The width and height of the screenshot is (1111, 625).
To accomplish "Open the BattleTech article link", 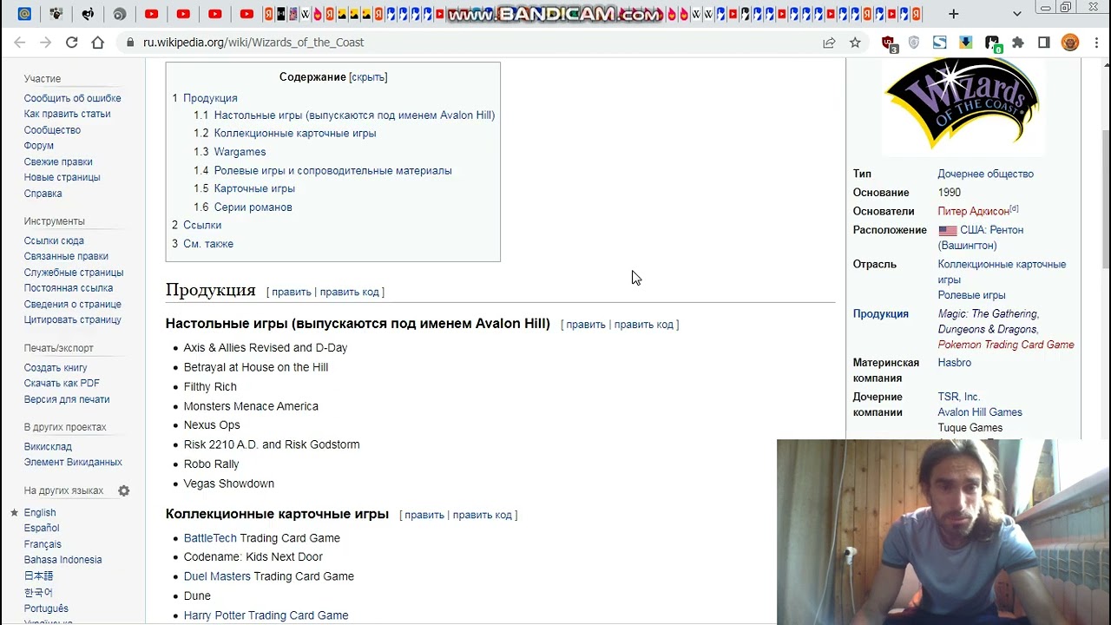I will point(210,538).
